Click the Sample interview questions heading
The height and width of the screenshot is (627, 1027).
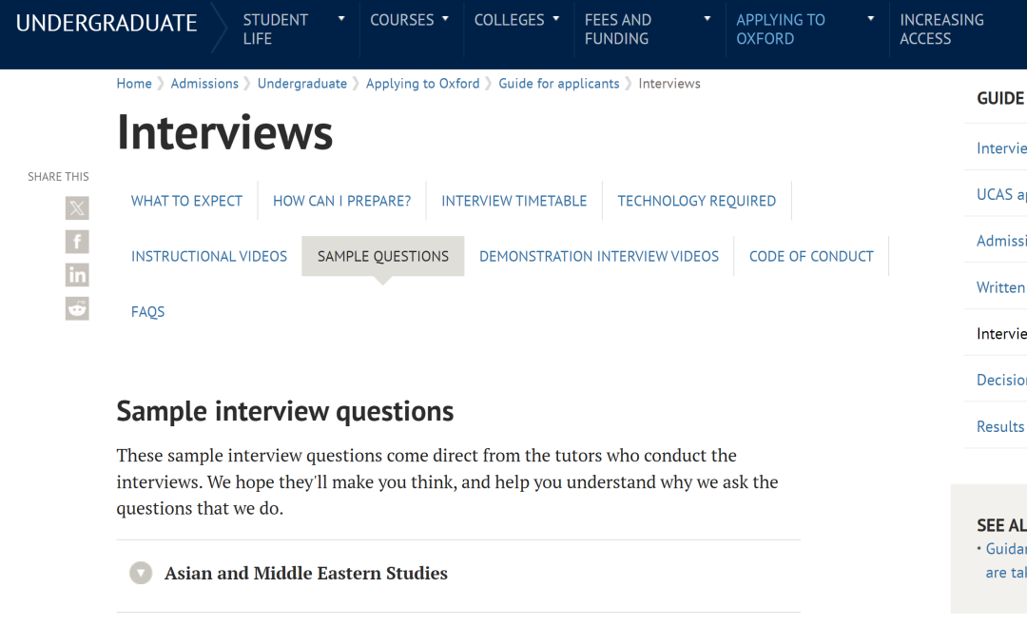[x=285, y=411]
